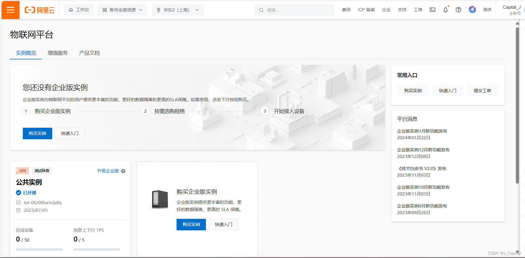Open the 企业版实例10月新功能发布 message
This screenshot has width=525, height=258.
[423, 187]
